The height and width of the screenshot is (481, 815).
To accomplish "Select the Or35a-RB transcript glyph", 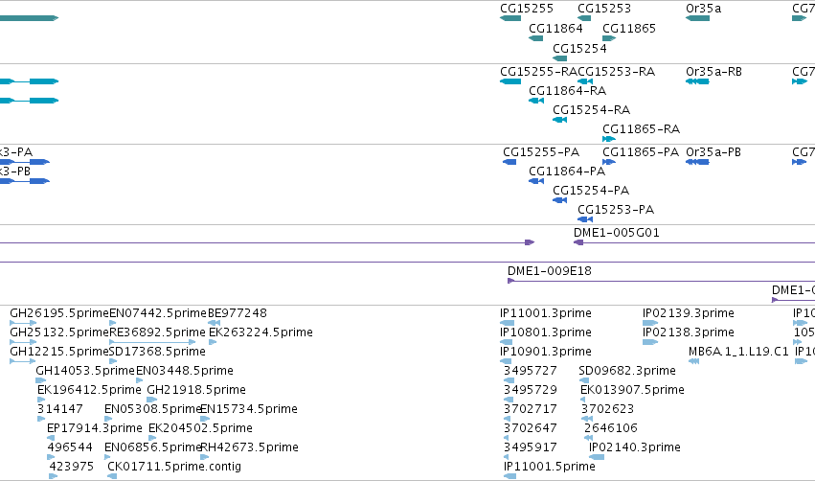I will tap(697, 81).
